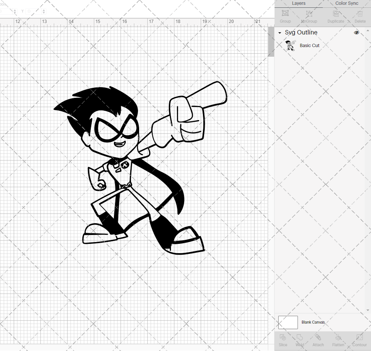The height and width of the screenshot is (351, 371).
Task: Click the Attach tool icon
Action: tap(318, 337)
